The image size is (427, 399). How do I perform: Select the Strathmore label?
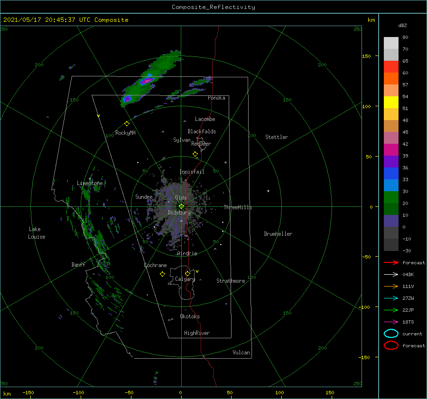tap(231, 281)
